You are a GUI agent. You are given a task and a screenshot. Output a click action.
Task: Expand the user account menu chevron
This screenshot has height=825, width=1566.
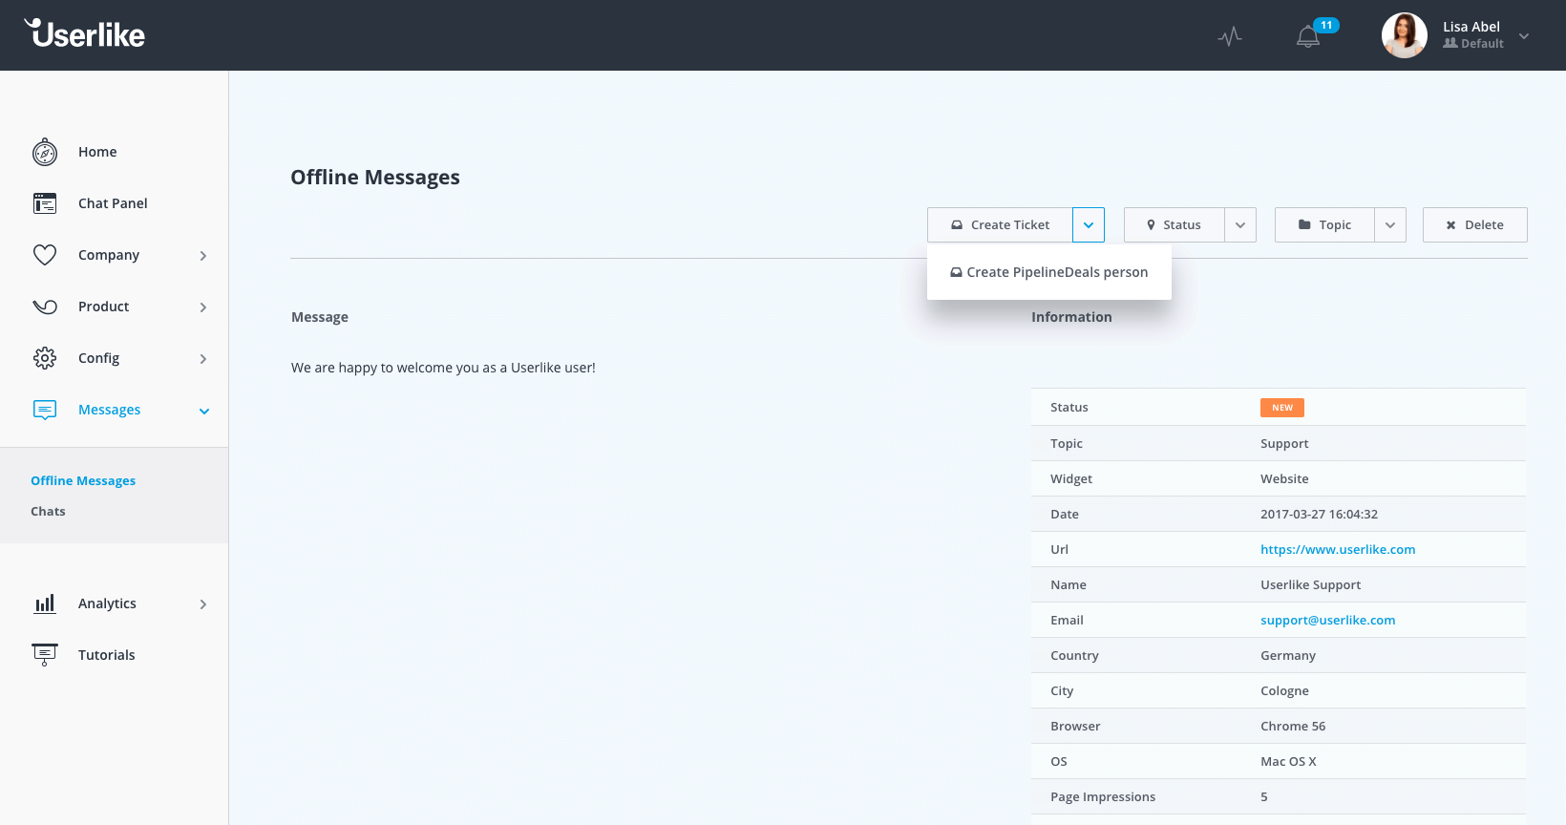pos(1524,36)
